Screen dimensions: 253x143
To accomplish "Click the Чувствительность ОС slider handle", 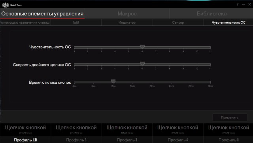I will [x=142, y=47].
